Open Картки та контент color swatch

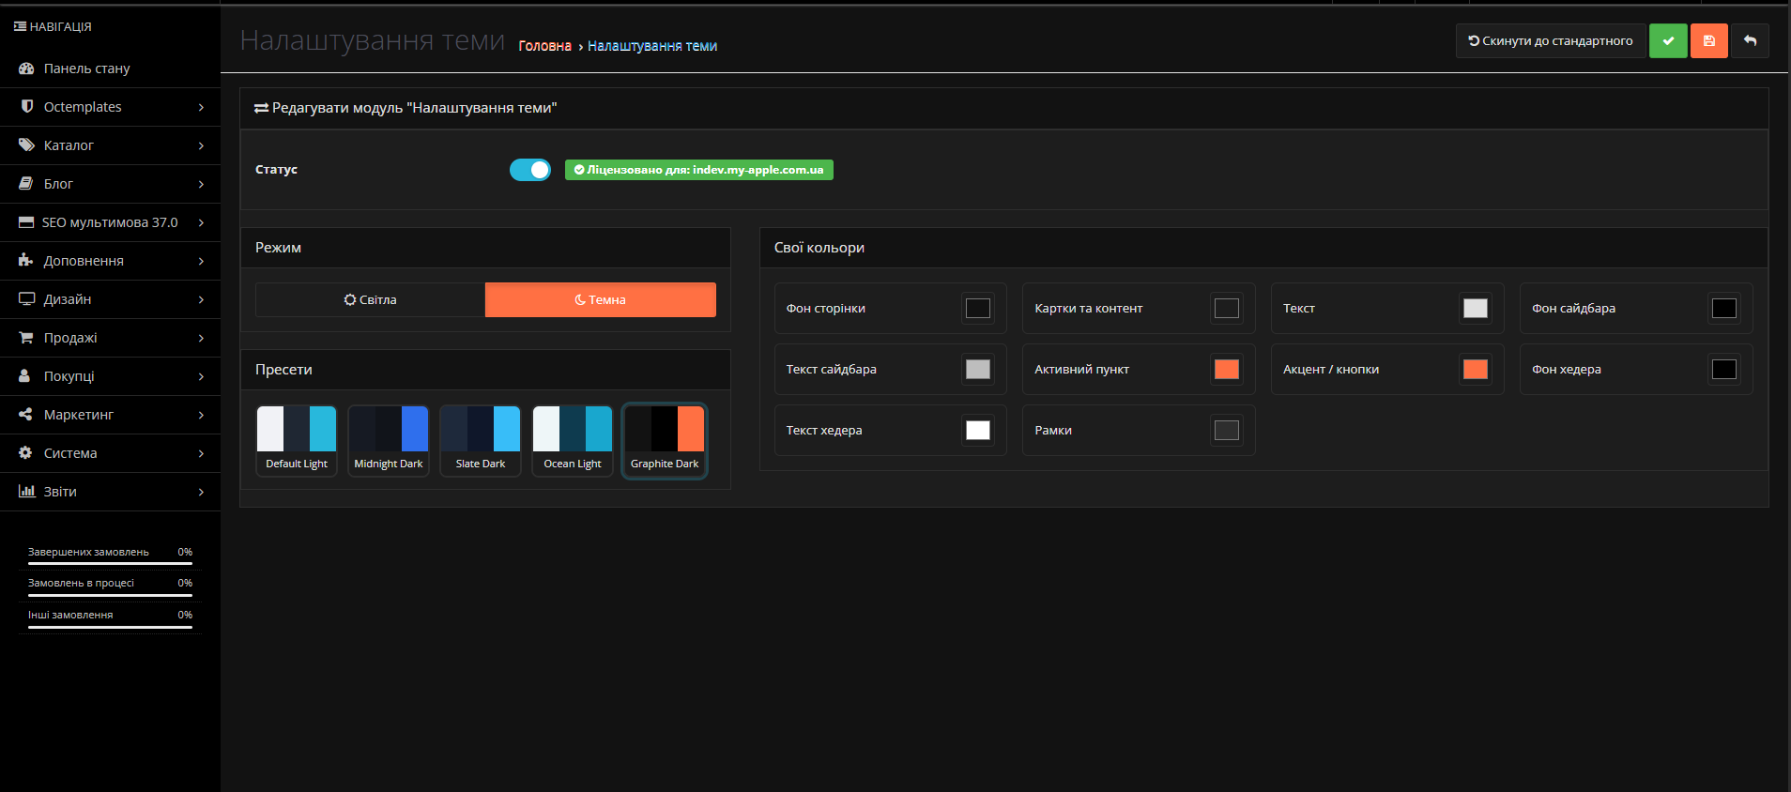tap(1227, 309)
